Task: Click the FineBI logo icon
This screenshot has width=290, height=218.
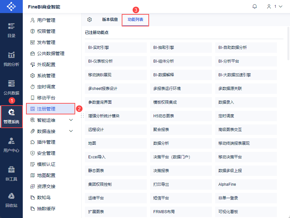Action: click(11, 7)
